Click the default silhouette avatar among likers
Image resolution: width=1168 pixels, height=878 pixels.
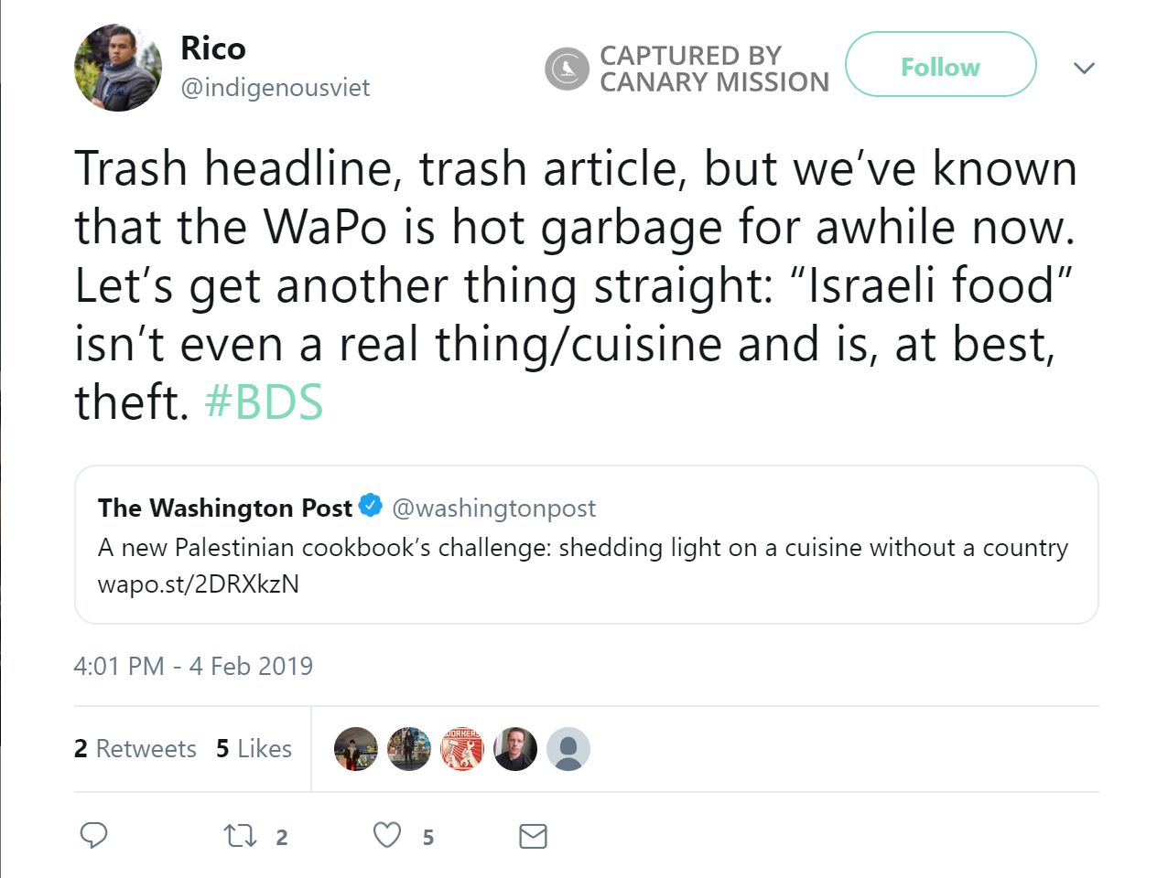coord(568,749)
